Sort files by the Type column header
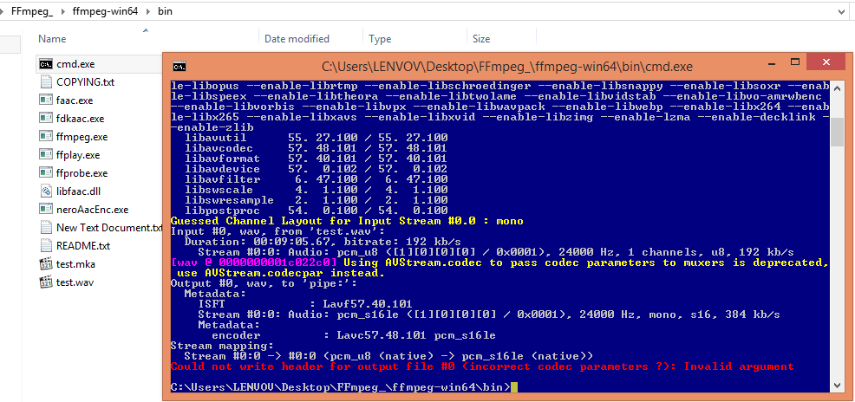The height and width of the screenshot is (402, 855). coord(380,39)
